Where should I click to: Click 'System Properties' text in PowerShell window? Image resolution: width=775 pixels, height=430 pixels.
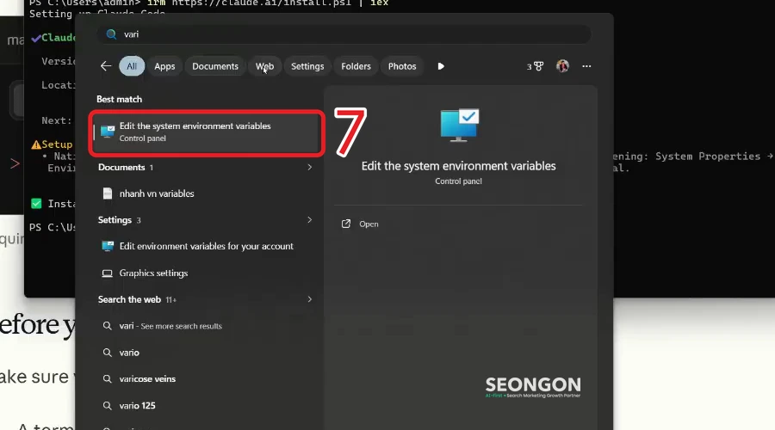[708, 156]
